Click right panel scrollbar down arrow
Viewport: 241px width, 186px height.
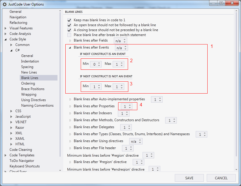[x=236, y=169]
